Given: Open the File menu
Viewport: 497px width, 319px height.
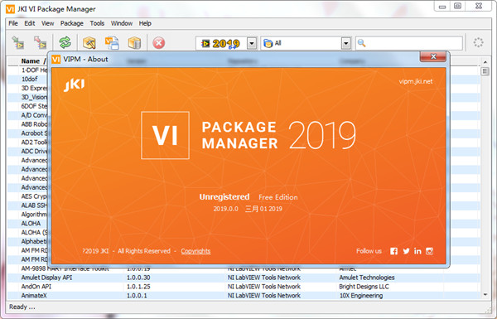Looking at the screenshot, I should tap(13, 23).
